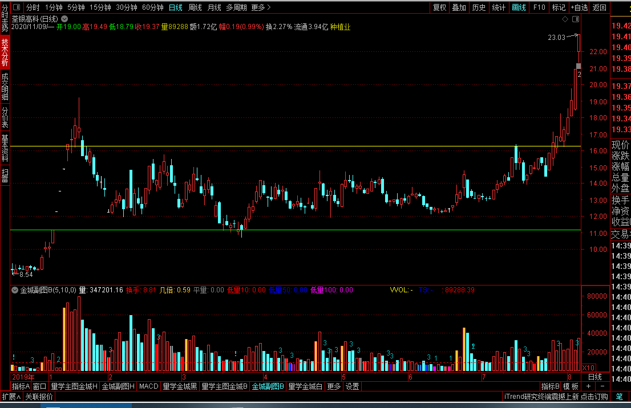Open 分价表 side tab
This screenshot has width=631, height=408.
click(5, 117)
